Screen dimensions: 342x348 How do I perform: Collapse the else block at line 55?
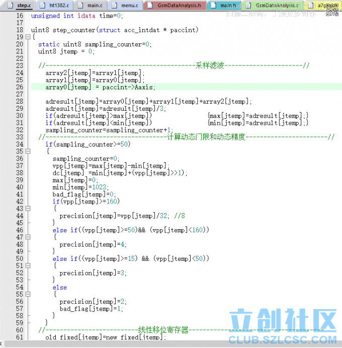pos(28,294)
